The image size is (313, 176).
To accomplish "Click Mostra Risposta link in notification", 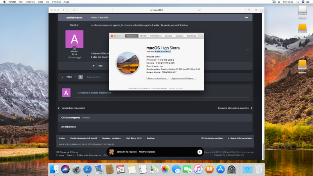I will (x=147, y=152).
